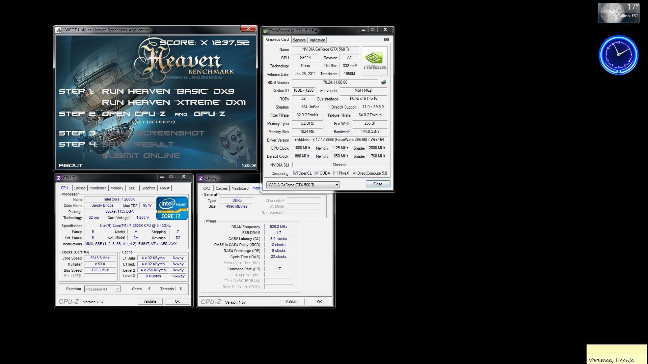
Task: Click the GPU-Z screenshot camera icon
Action: pyautogui.click(x=386, y=39)
